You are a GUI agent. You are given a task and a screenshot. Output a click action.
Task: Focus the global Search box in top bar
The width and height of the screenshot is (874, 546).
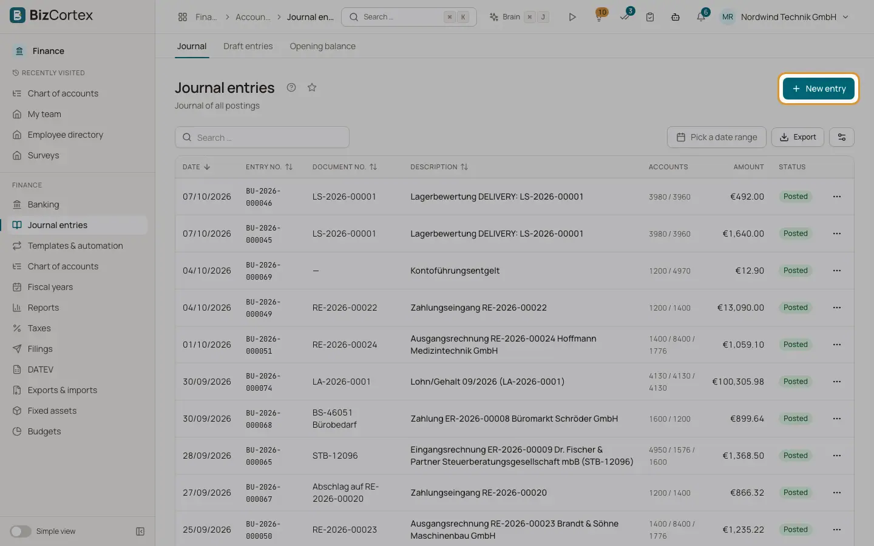[409, 17]
